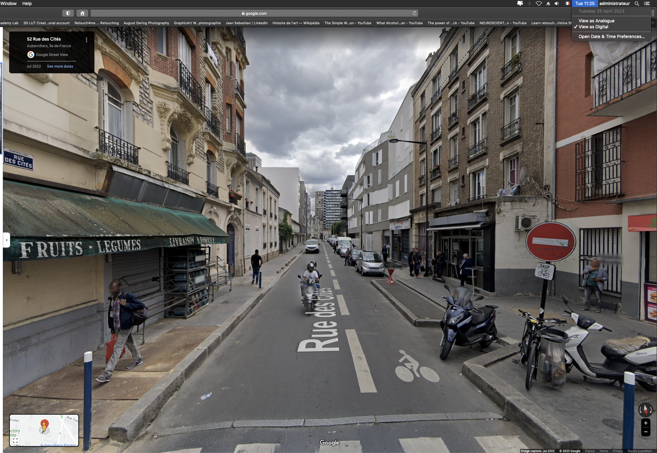Open Safari's privacy shield icon
657x453 pixels.
click(68, 13)
